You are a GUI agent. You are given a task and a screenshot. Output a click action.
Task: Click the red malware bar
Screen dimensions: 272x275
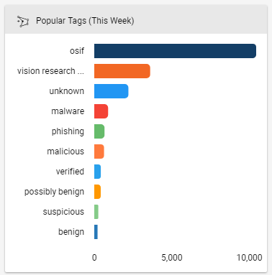[101, 111]
